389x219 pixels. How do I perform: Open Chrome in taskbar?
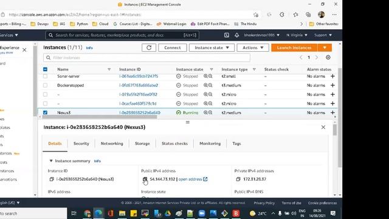coord(88,214)
